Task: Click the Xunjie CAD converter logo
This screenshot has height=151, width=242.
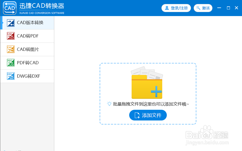Action: [x=10, y=8]
